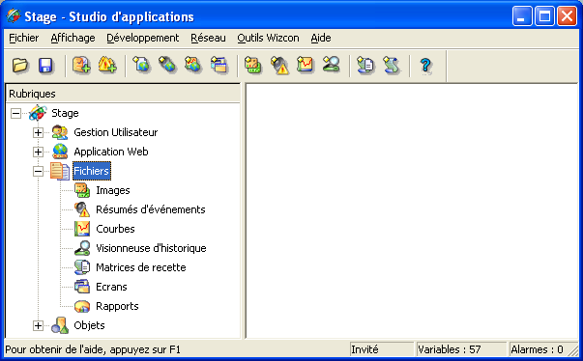Click the Rubriques panel header
The image size is (583, 361).
[123, 94]
